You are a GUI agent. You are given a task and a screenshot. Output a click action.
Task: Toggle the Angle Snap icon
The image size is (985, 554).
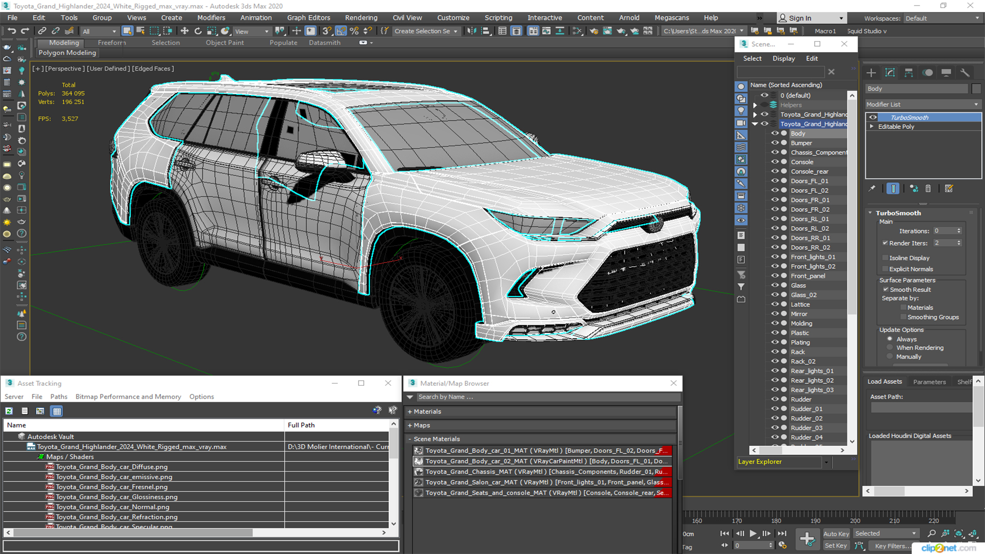click(x=341, y=31)
